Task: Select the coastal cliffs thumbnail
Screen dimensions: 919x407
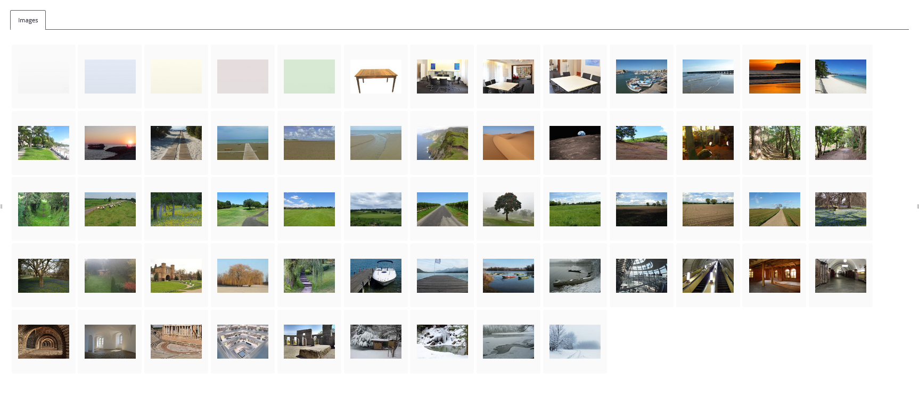Action: tap(442, 143)
